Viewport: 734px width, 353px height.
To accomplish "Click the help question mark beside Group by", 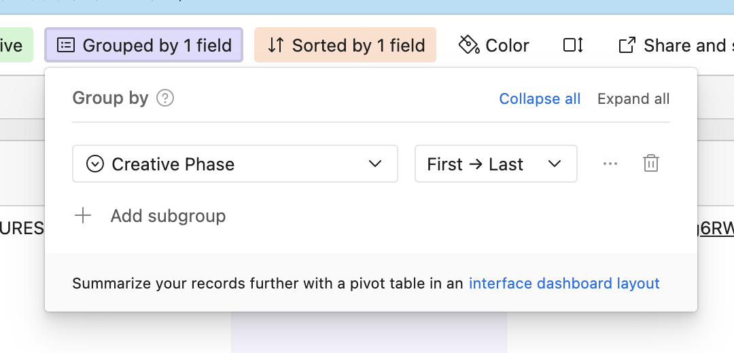I will pyautogui.click(x=165, y=98).
